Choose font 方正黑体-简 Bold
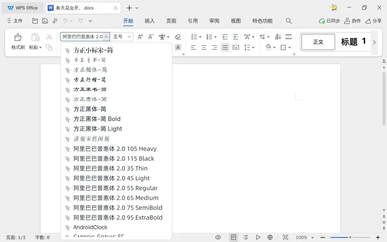The image size is (387, 242). point(116,119)
